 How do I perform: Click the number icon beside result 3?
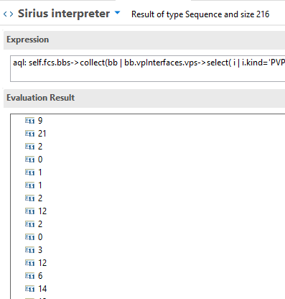[x=30, y=250]
